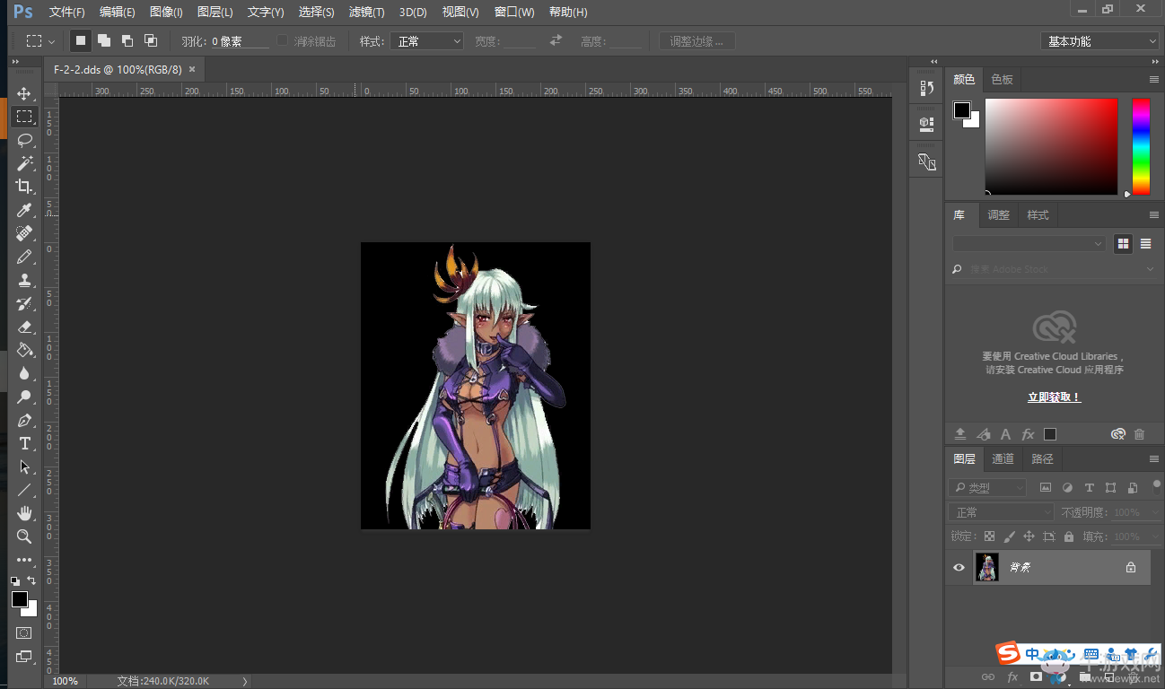Click the 调整边缘 refine edge button
This screenshot has height=689, width=1165.
(x=697, y=41)
